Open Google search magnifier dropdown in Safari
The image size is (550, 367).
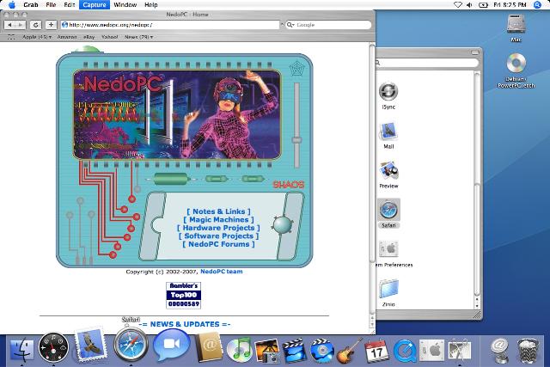pyautogui.click(x=290, y=25)
